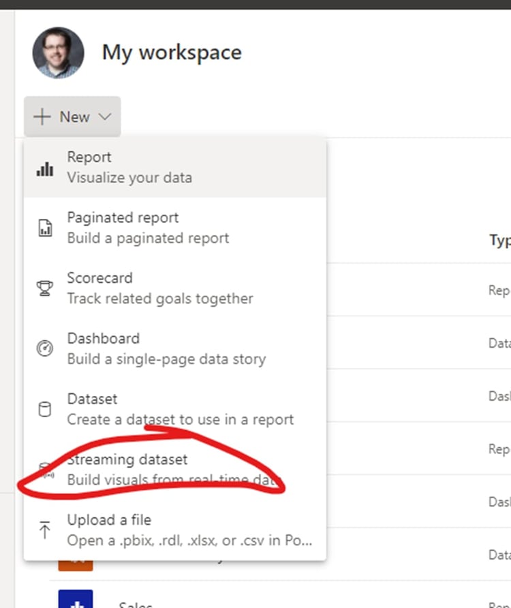The height and width of the screenshot is (608, 511).
Task: Open the Streaming dataset menu entry
Action: coord(127,459)
